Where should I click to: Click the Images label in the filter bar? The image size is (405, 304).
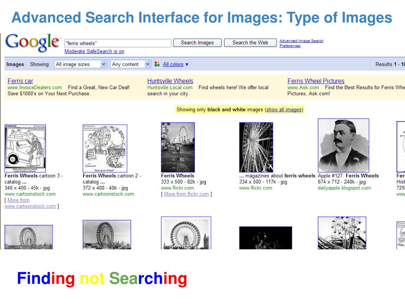tap(15, 64)
